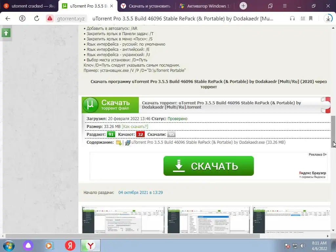Click the vertical scrollbar up arrow
Screen dimensions: 336x252
[333, 28]
